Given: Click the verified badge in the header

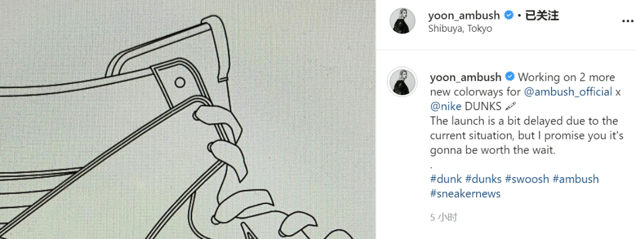Looking at the screenshot, I should tap(508, 16).
